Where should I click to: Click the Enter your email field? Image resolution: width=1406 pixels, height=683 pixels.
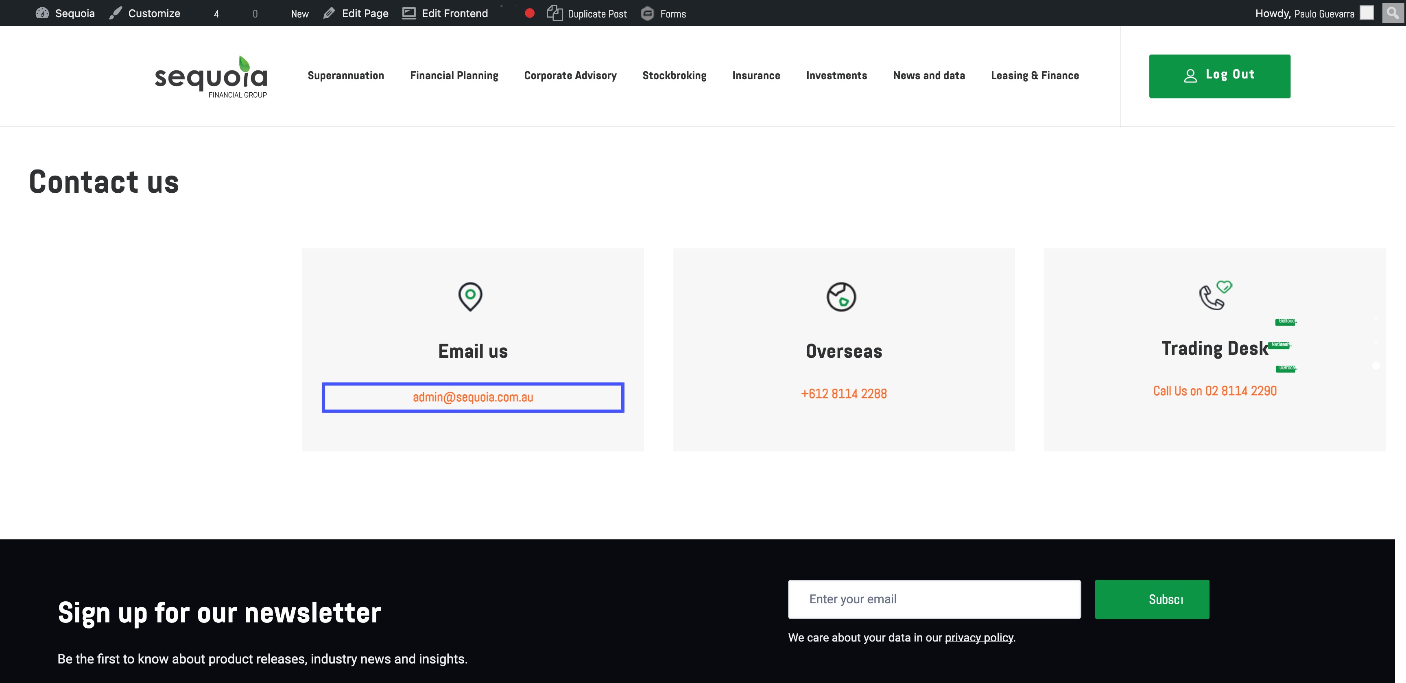(x=934, y=599)
